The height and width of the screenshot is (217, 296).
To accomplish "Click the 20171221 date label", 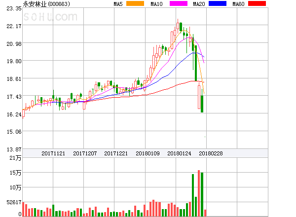I will [116, 153].
